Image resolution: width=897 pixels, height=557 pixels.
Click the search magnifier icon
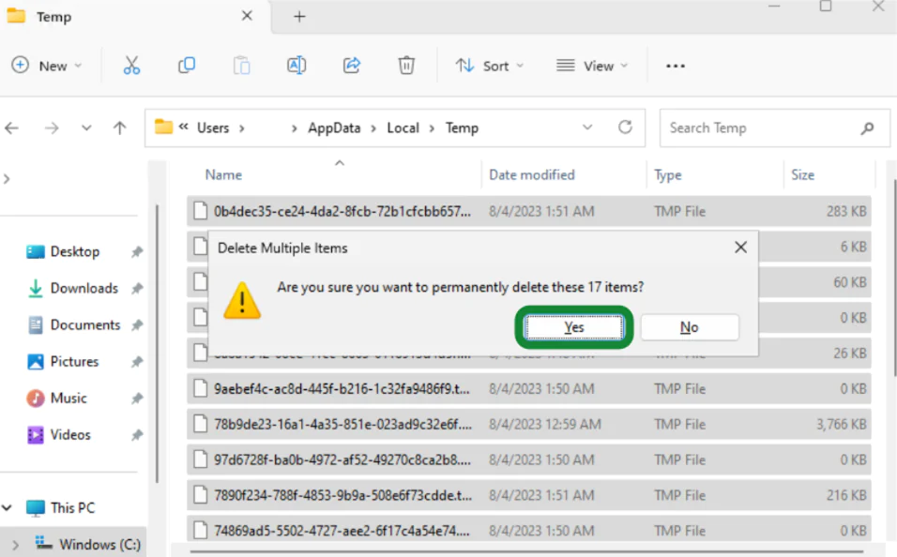pos(867,128)
